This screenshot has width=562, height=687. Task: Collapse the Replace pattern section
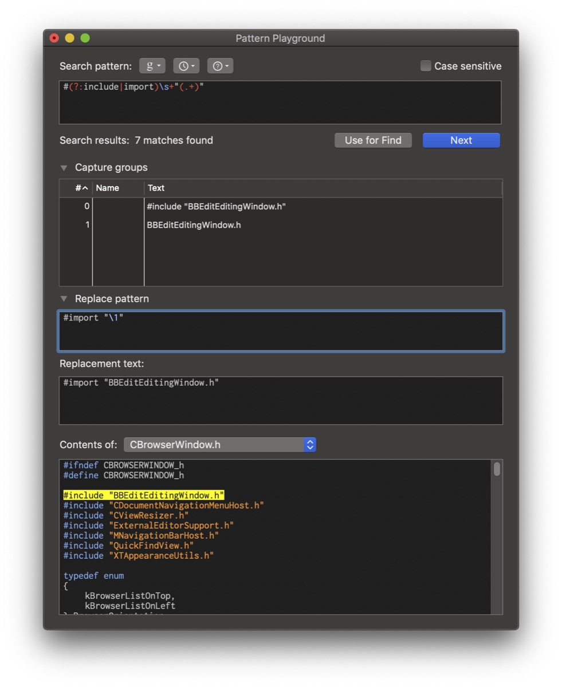(64, 299)
